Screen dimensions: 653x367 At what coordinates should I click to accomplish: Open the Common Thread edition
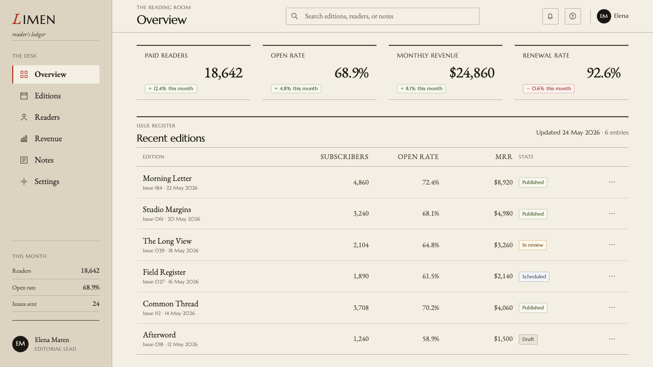click(170, 304)
